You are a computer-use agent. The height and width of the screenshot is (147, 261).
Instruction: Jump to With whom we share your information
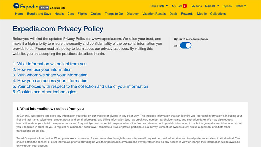tap(50, 75)
